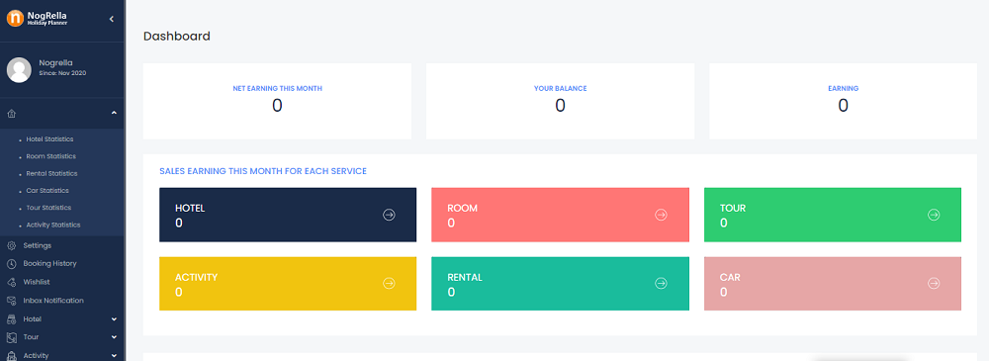This screenshot has height=361, width=989.
Task: Open Inbox Notification page
Action: (x=53, y=301)
